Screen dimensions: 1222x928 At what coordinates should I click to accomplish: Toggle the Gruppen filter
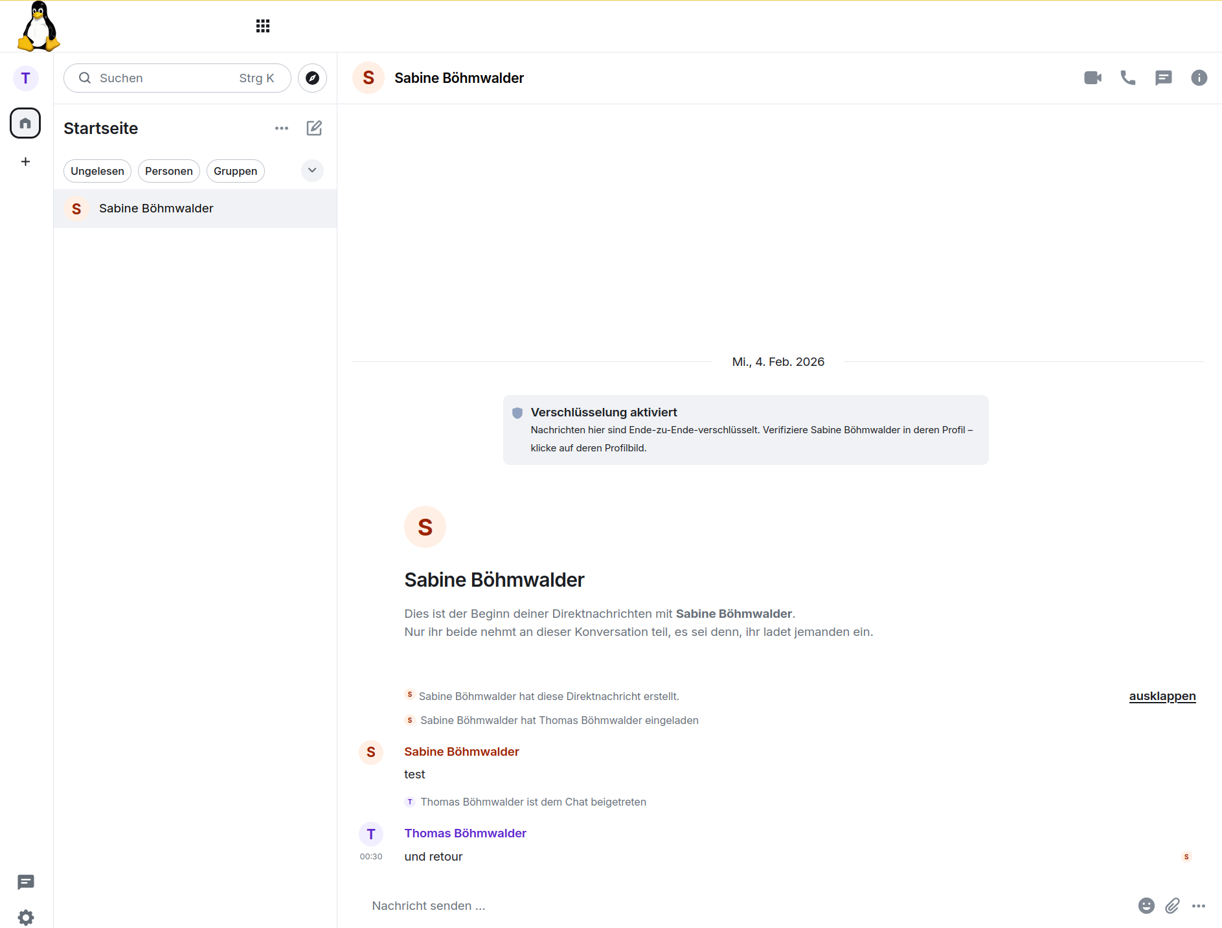[x=235, y=171]
